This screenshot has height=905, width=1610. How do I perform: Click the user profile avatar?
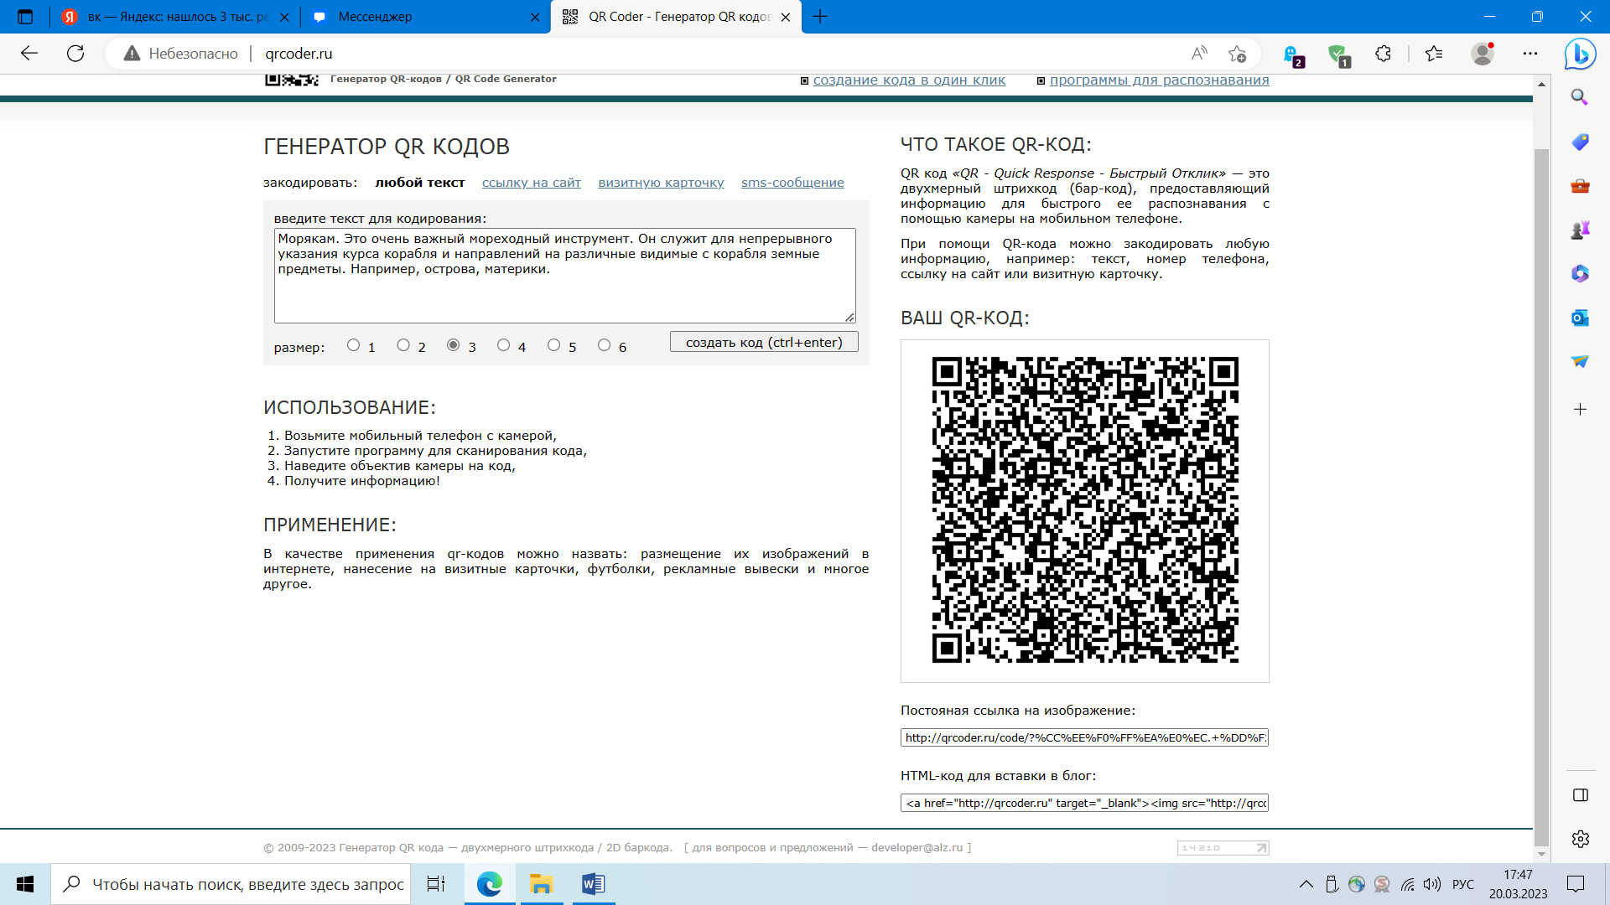pyautogui.click(x=1483, y=54)
